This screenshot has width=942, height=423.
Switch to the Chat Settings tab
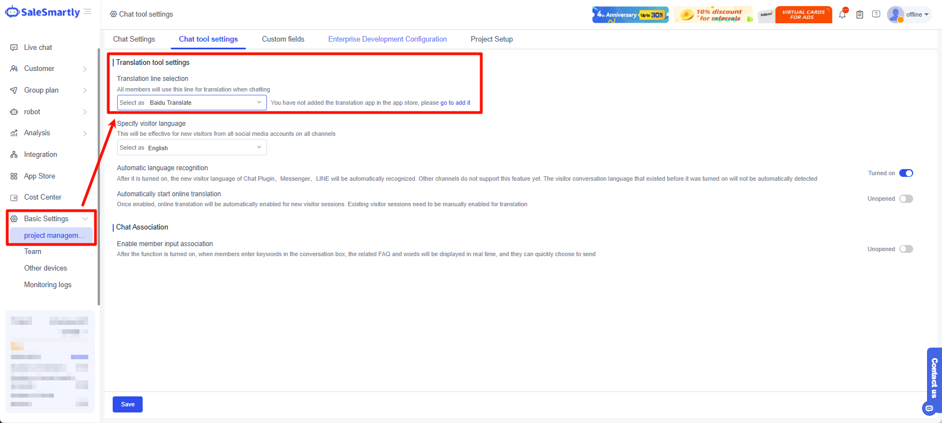coord(134,39)
